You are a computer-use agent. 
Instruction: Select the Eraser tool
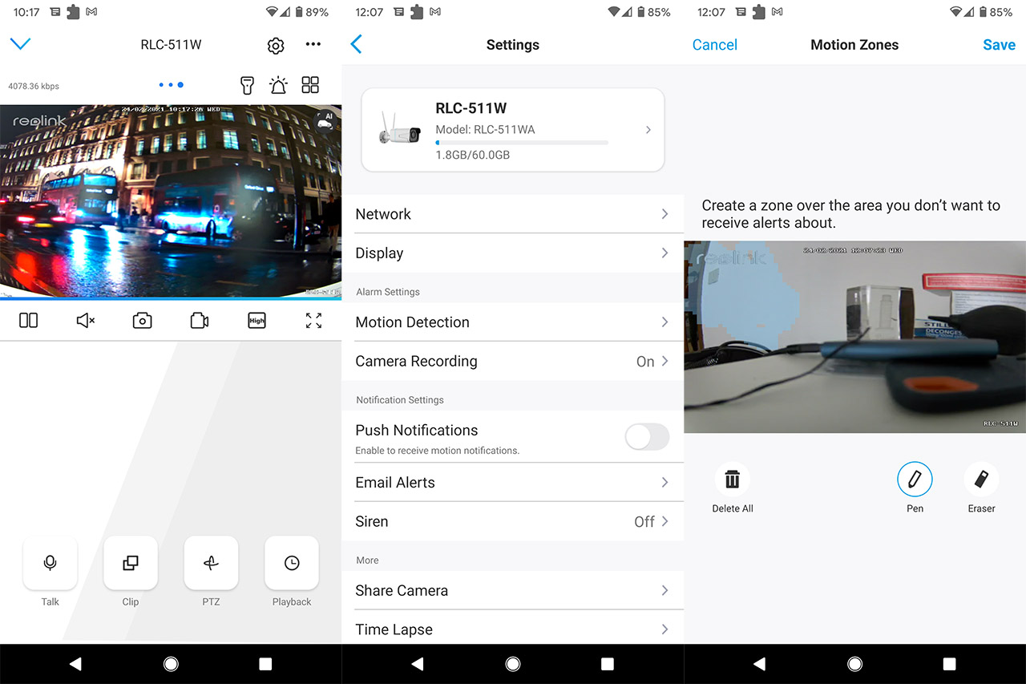coord(981,480)
